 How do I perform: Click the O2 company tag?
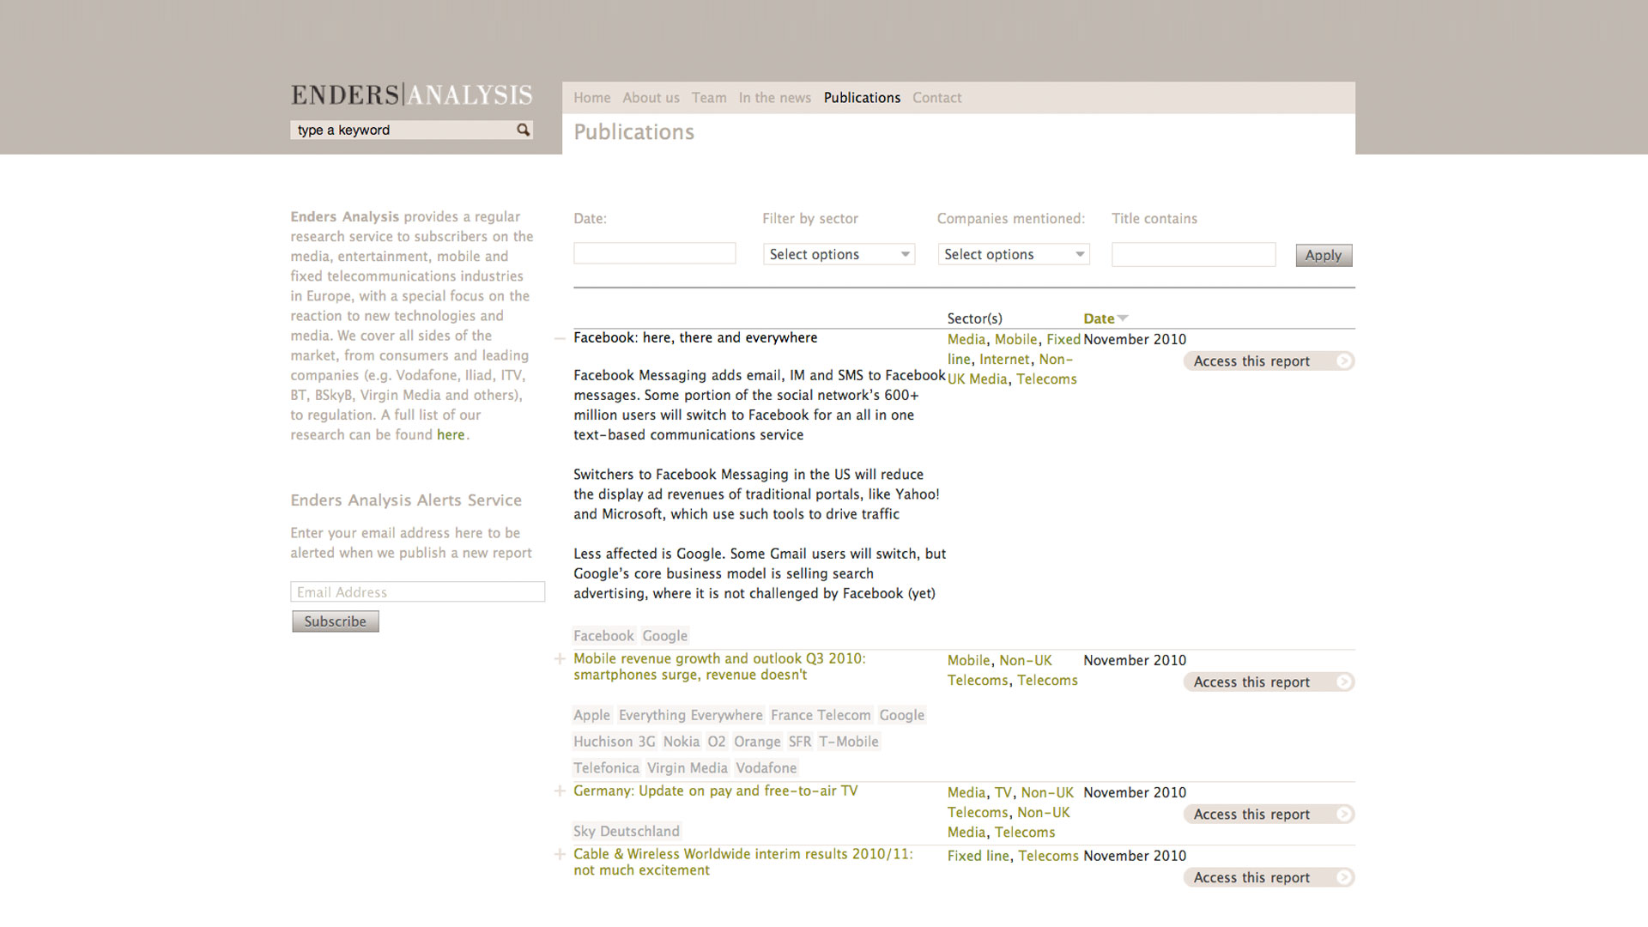(717, 742)
